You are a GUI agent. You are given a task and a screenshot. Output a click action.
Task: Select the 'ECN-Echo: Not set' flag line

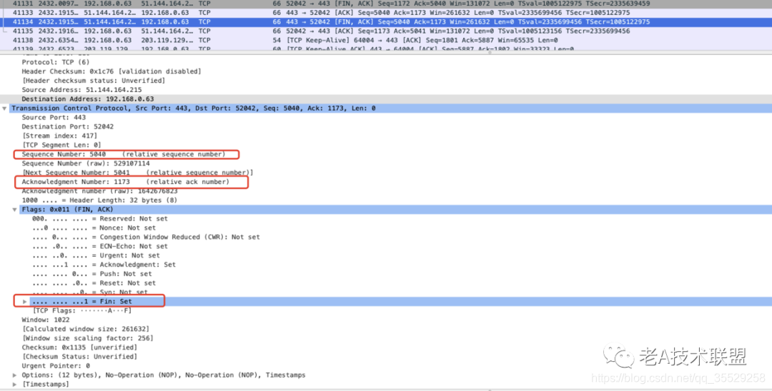[x=100, y=246]
